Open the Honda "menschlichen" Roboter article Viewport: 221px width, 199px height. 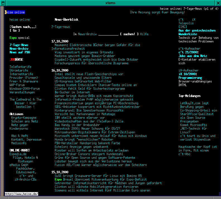(x=84, y=139)
